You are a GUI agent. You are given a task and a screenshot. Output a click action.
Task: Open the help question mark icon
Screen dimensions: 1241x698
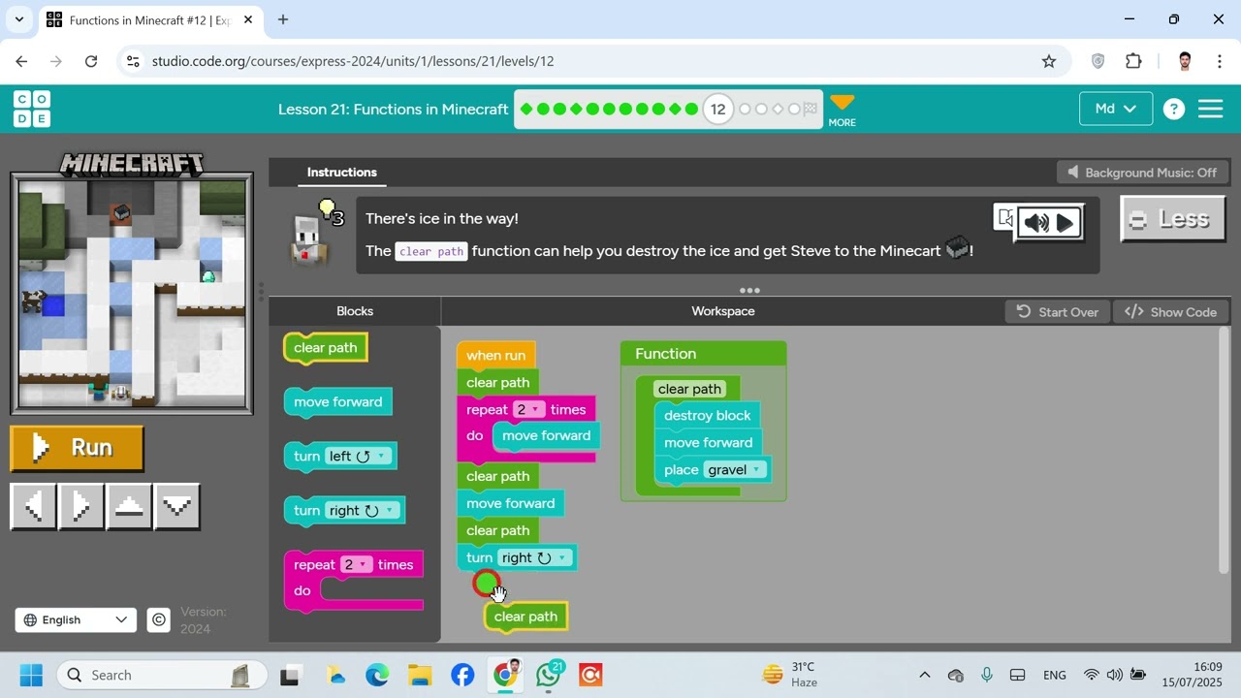(1174, 110)
